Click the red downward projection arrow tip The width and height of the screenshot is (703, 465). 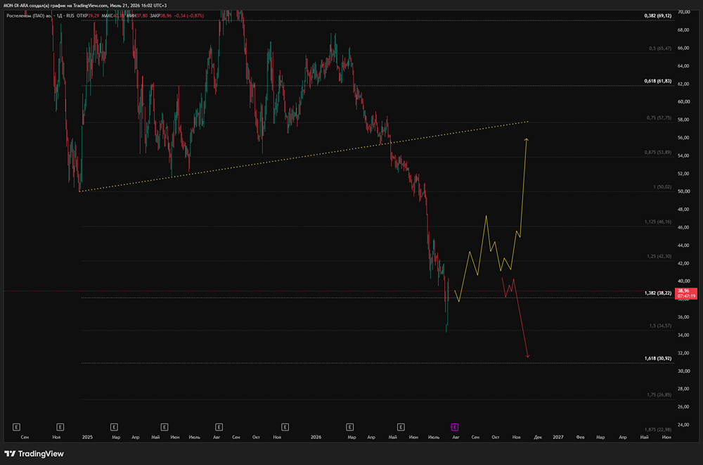528,356
